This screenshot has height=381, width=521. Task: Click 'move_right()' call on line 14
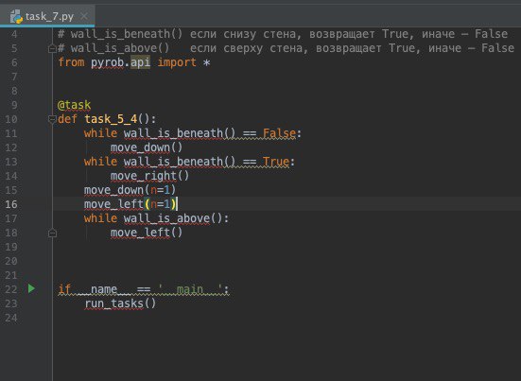click(x=149, y=176)
